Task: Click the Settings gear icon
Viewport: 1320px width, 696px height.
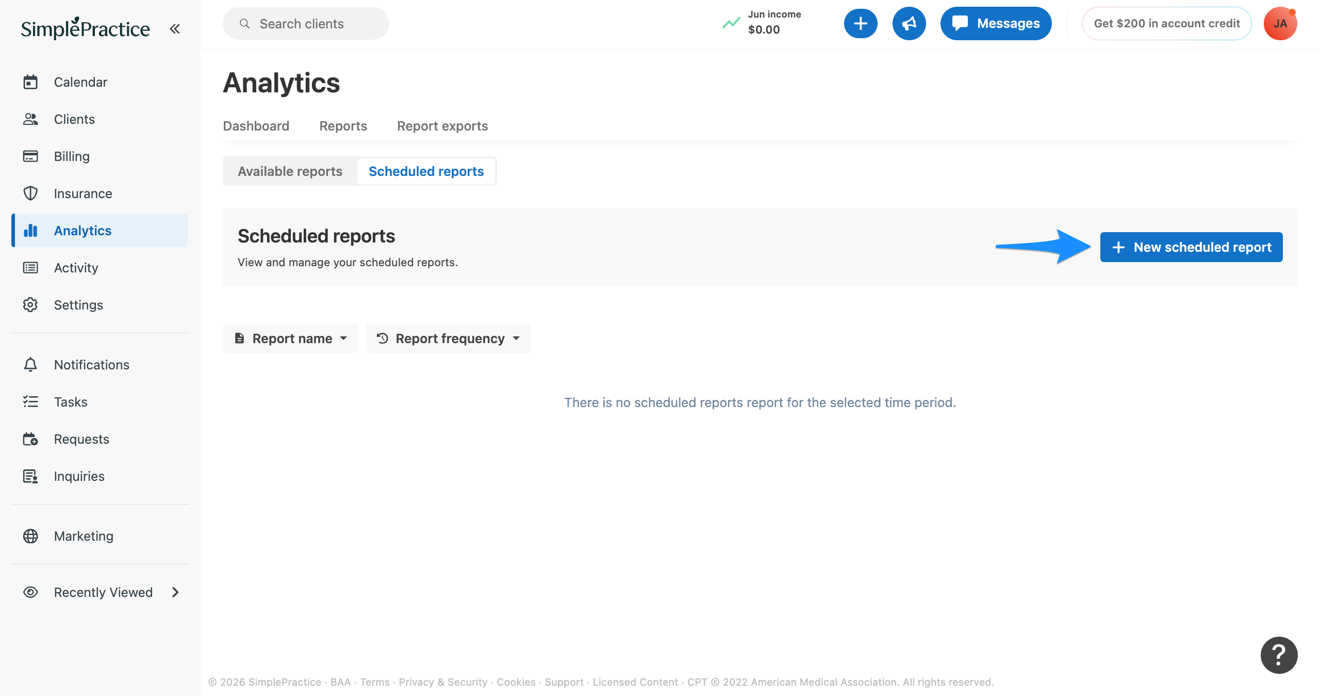Action: point(30,305)
